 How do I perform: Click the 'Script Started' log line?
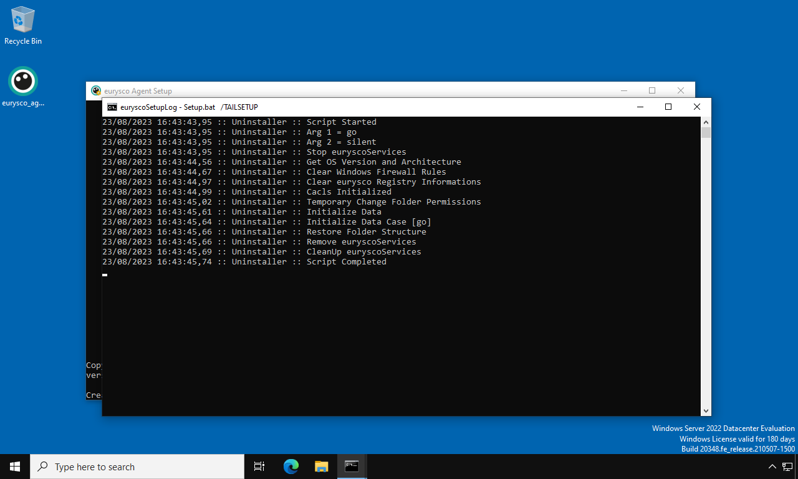(239, 122)
